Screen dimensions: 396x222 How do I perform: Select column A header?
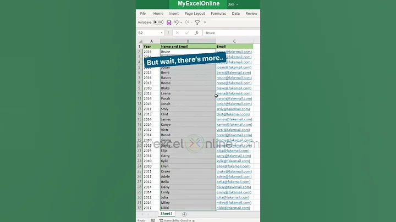pos(152,41)
